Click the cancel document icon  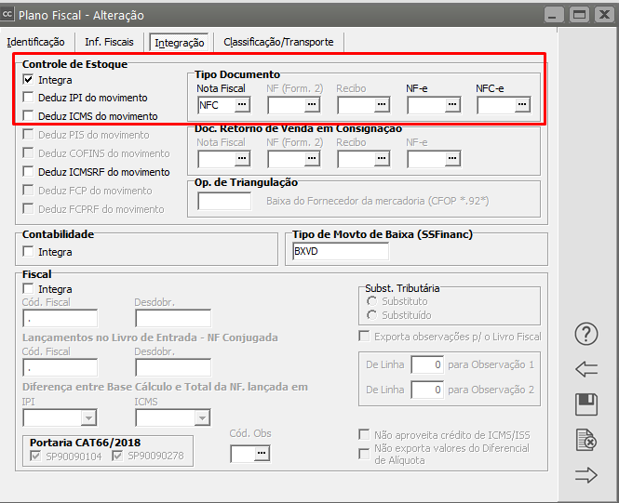pos(585,440)
